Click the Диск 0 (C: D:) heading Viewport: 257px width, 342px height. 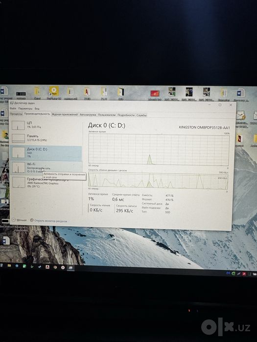tap(106, 125)
